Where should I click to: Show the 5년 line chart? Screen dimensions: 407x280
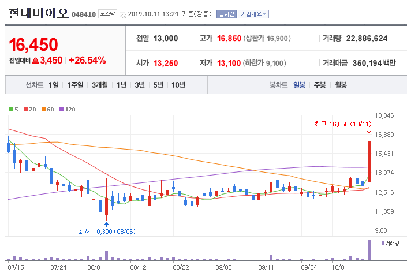tap(158, 85)
